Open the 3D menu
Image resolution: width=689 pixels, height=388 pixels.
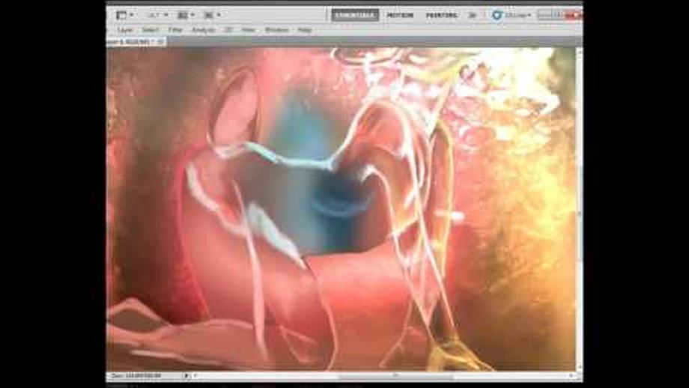tap(228, 30)
